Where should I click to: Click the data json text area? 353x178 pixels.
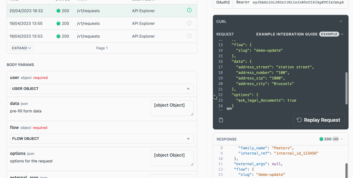172,108
